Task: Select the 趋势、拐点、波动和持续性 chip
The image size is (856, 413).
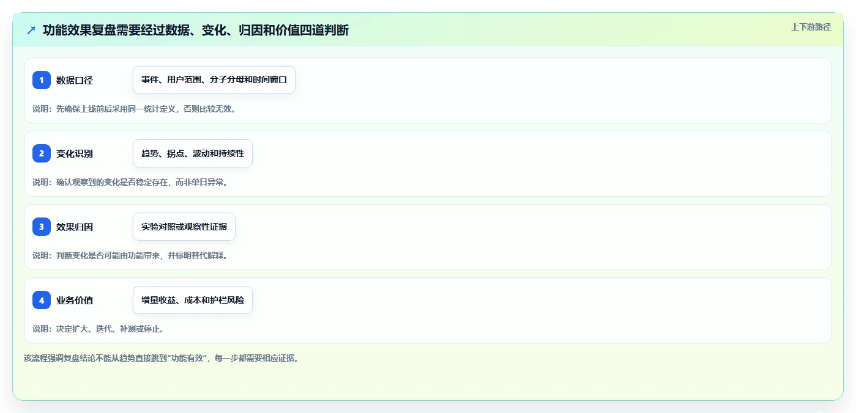Action: tap(193, 153)
